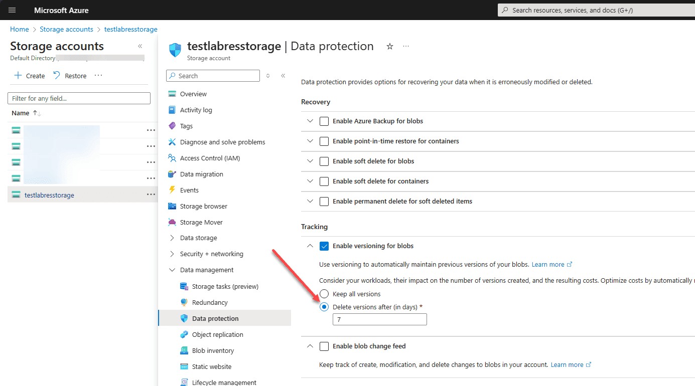Screen dimensions: 695x386
Task: Check Enable permanent delete for soft deleted items
Action: click(x=324, y=201)
